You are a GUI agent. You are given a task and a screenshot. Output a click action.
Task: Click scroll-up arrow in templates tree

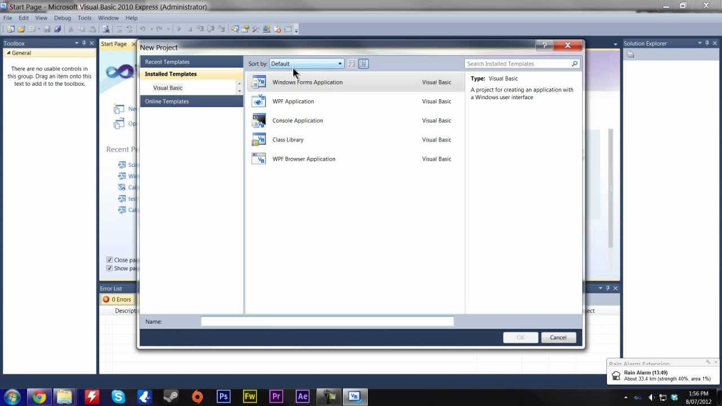240,84
